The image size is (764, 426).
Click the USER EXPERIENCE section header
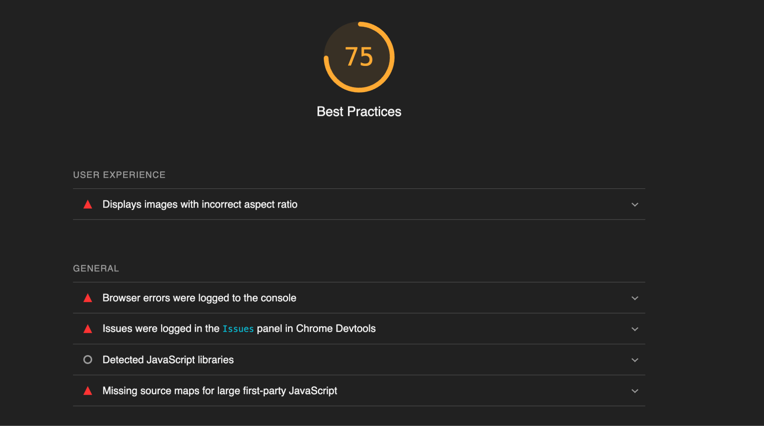119,175
